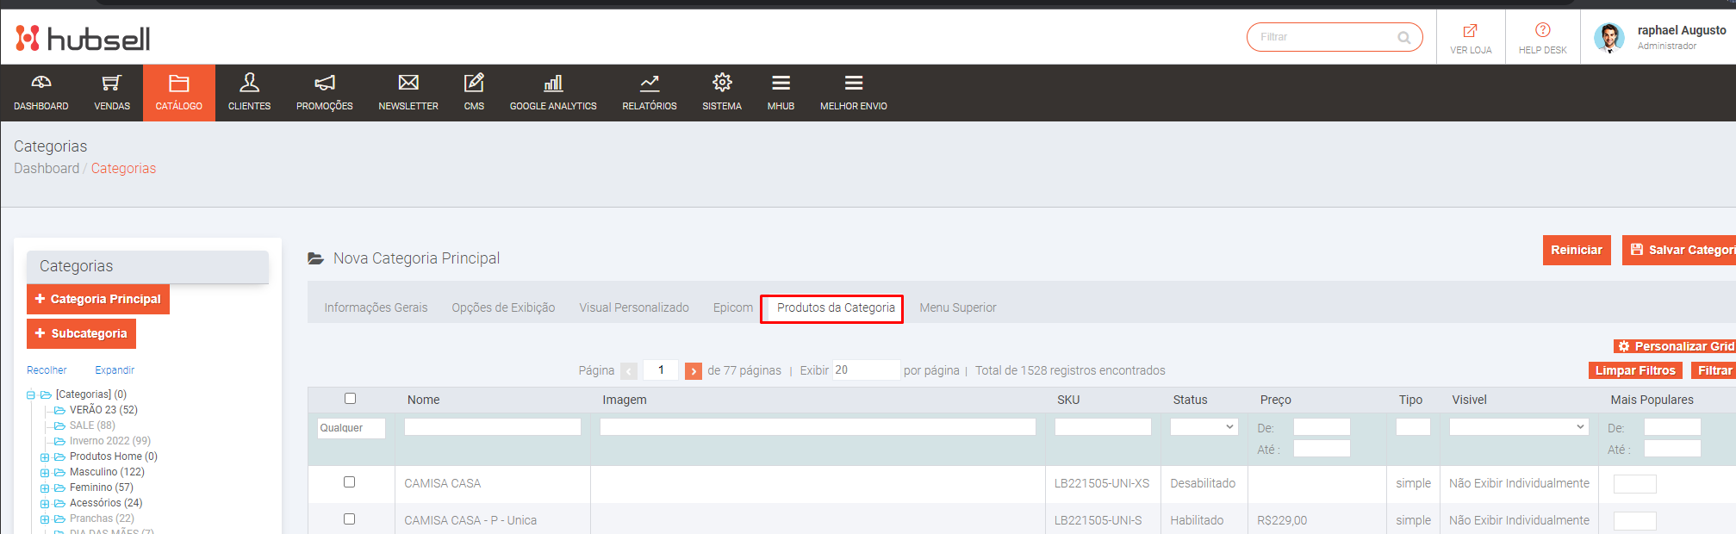Switch to the Informações Gerais tab
The image size is (1736, 534).
click(376, 307)
